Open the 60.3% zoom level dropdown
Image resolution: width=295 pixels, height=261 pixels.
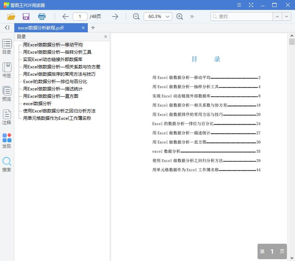pyautogui.click(x=158, y=17)
